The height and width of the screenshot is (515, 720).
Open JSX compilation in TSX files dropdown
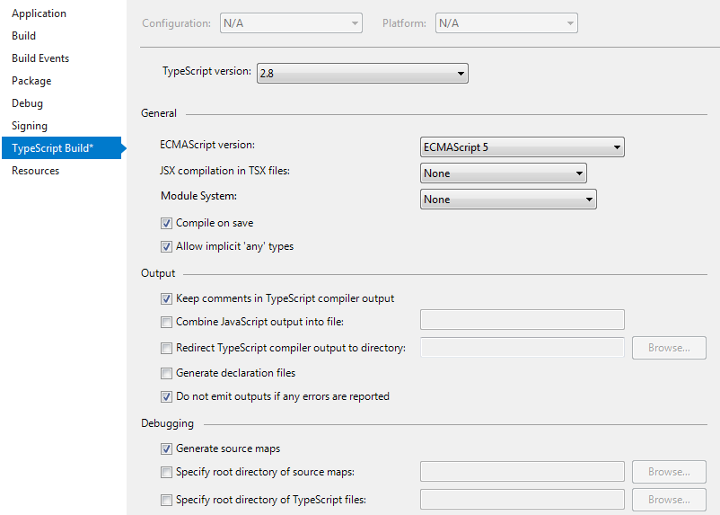point(504,173)
